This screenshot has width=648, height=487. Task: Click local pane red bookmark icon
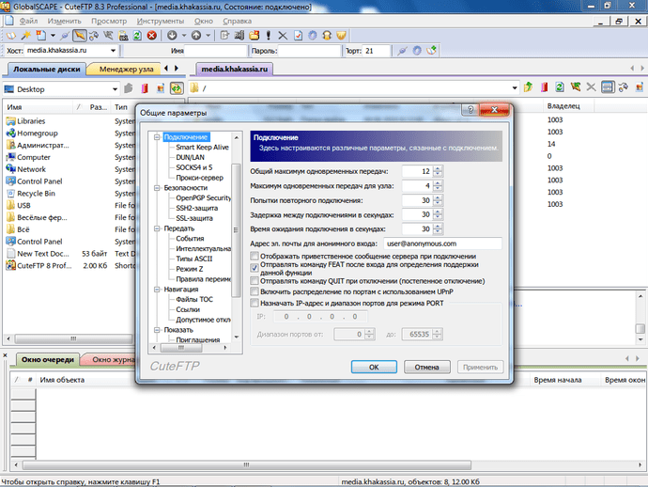145,88
